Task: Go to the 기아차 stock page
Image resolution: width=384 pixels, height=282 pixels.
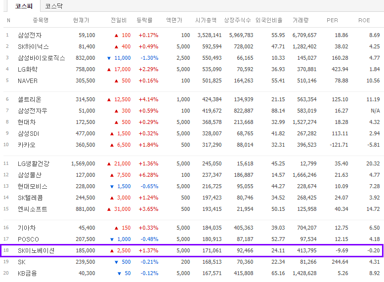Action: [x=27, y=228]
